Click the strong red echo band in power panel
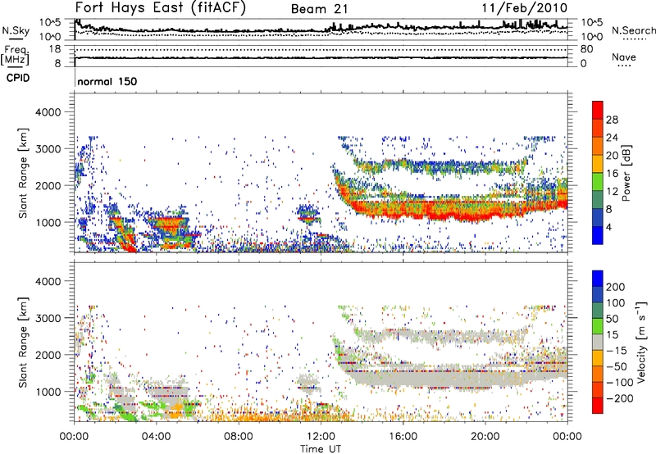 (x=452, y=211)
